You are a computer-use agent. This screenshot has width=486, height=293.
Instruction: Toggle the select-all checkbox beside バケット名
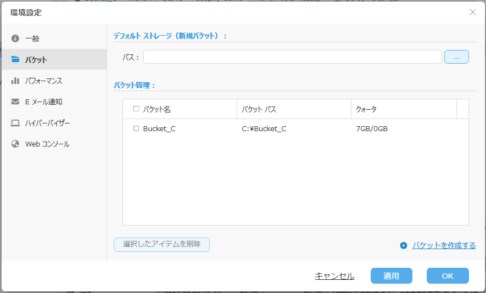(136, 109)
